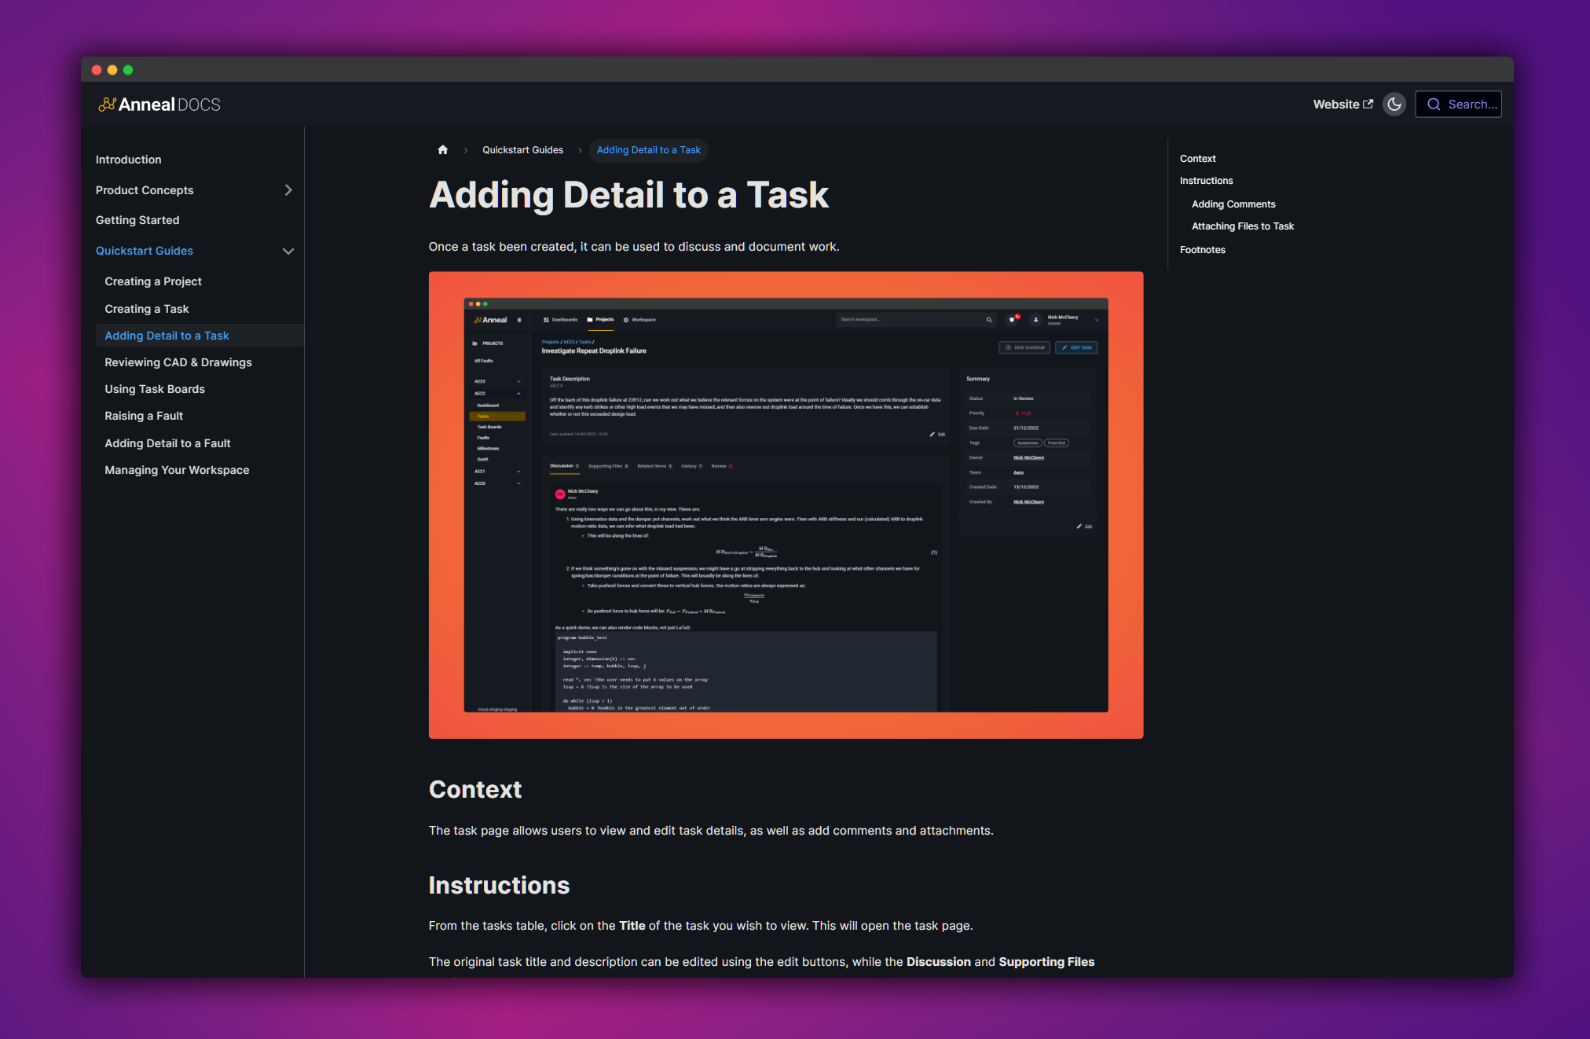
Task: Minimize the window yellow button
Action: (112, 70)
